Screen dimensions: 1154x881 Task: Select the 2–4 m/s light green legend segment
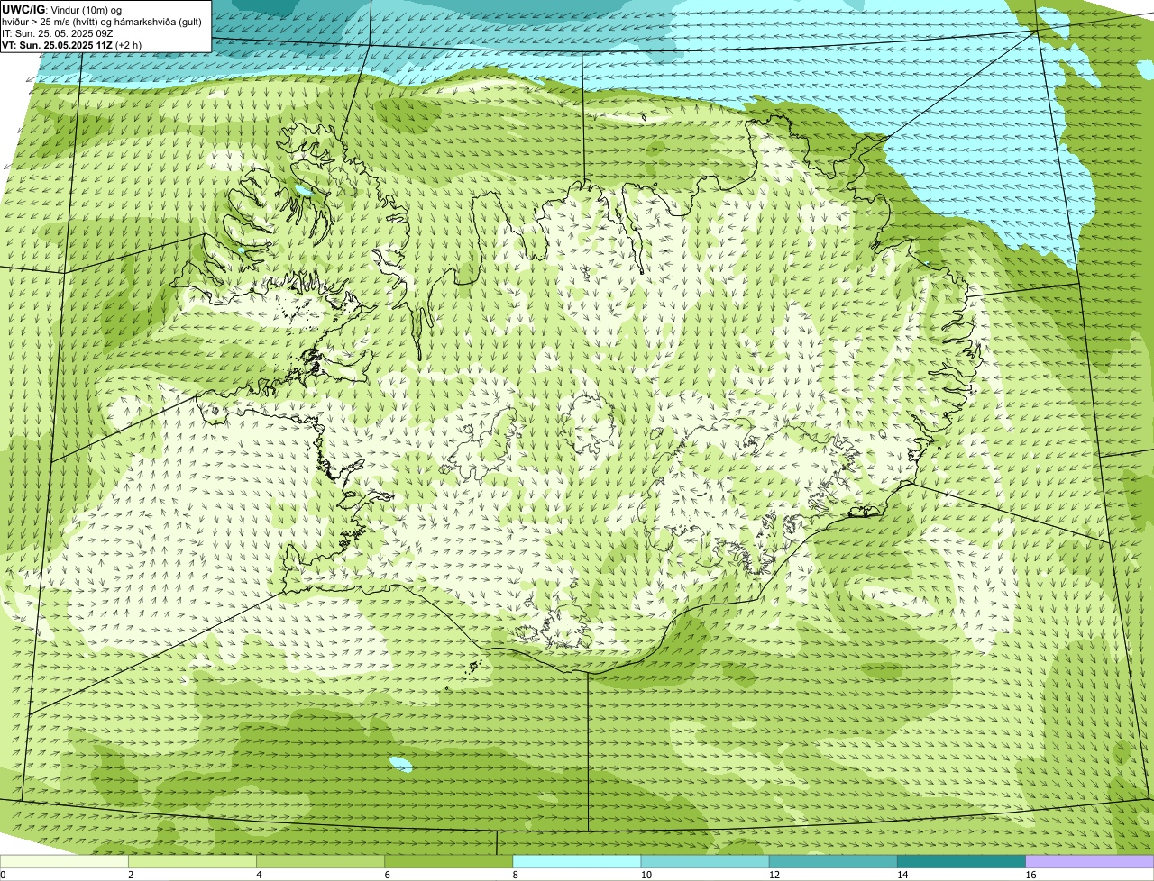[194, 861]
